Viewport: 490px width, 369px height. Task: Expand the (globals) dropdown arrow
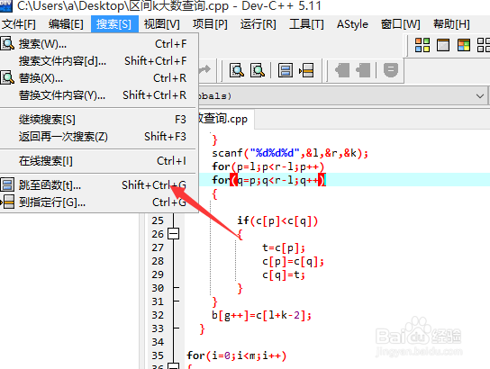coord(480,95)
